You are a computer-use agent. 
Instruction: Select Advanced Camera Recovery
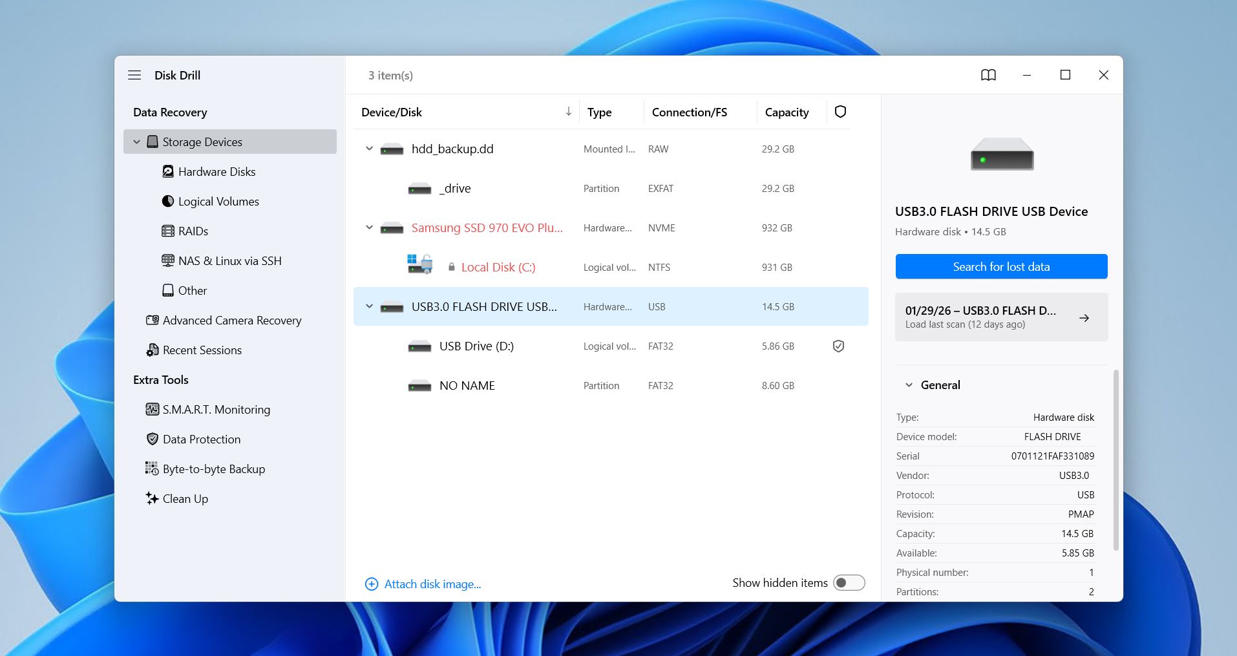click(231, 321)
